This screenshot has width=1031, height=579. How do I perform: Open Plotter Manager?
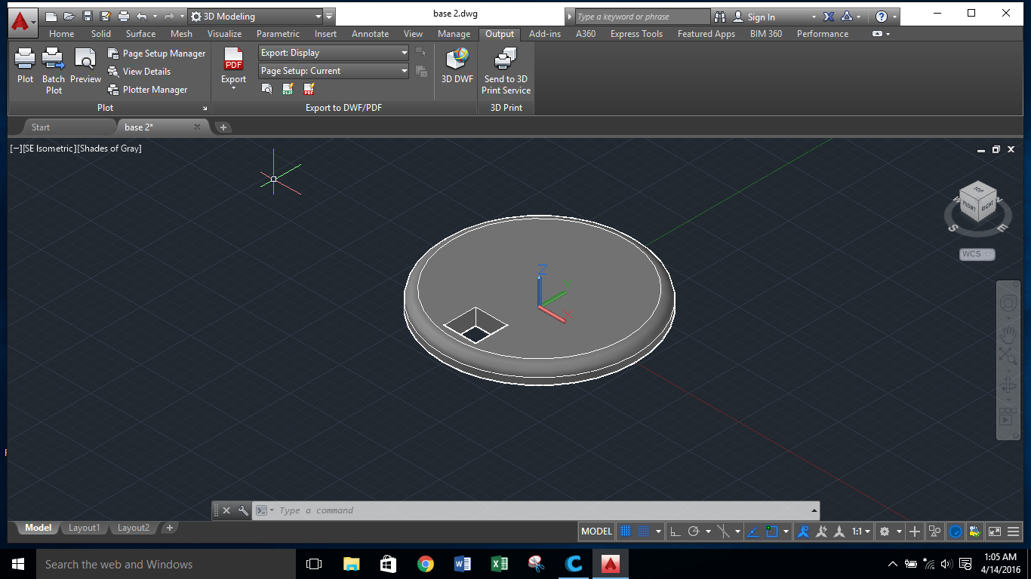(148, 90)
